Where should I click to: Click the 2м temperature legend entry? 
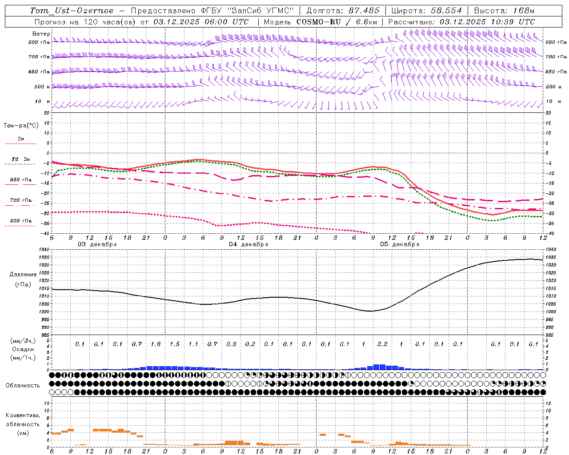pyautogui.click(x=20, y=139)
